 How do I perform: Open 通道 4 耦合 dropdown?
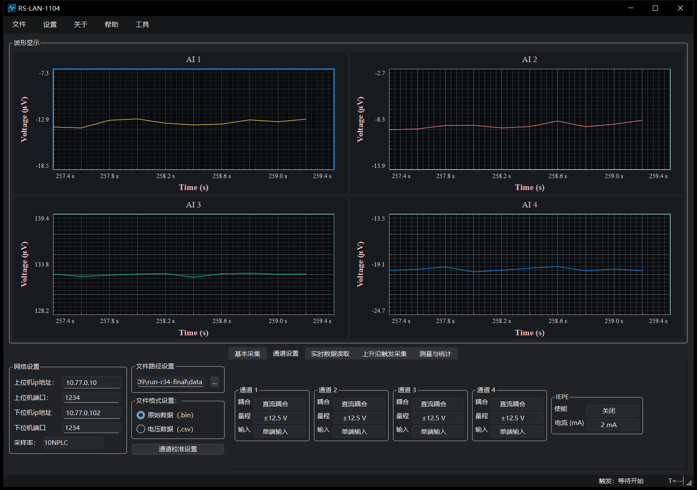pos(517,404)
